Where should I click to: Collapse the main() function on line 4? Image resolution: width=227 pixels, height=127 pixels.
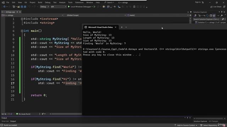coord(22,31)
